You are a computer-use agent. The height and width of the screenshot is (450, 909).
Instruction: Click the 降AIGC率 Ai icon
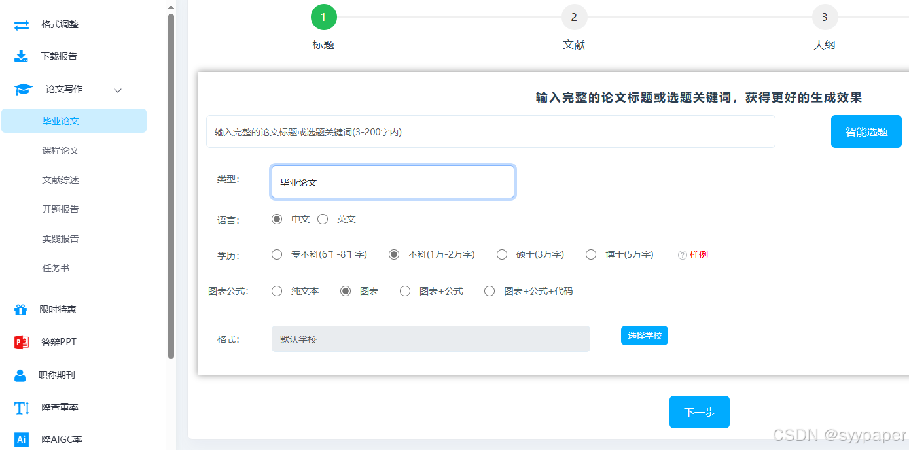22,440
